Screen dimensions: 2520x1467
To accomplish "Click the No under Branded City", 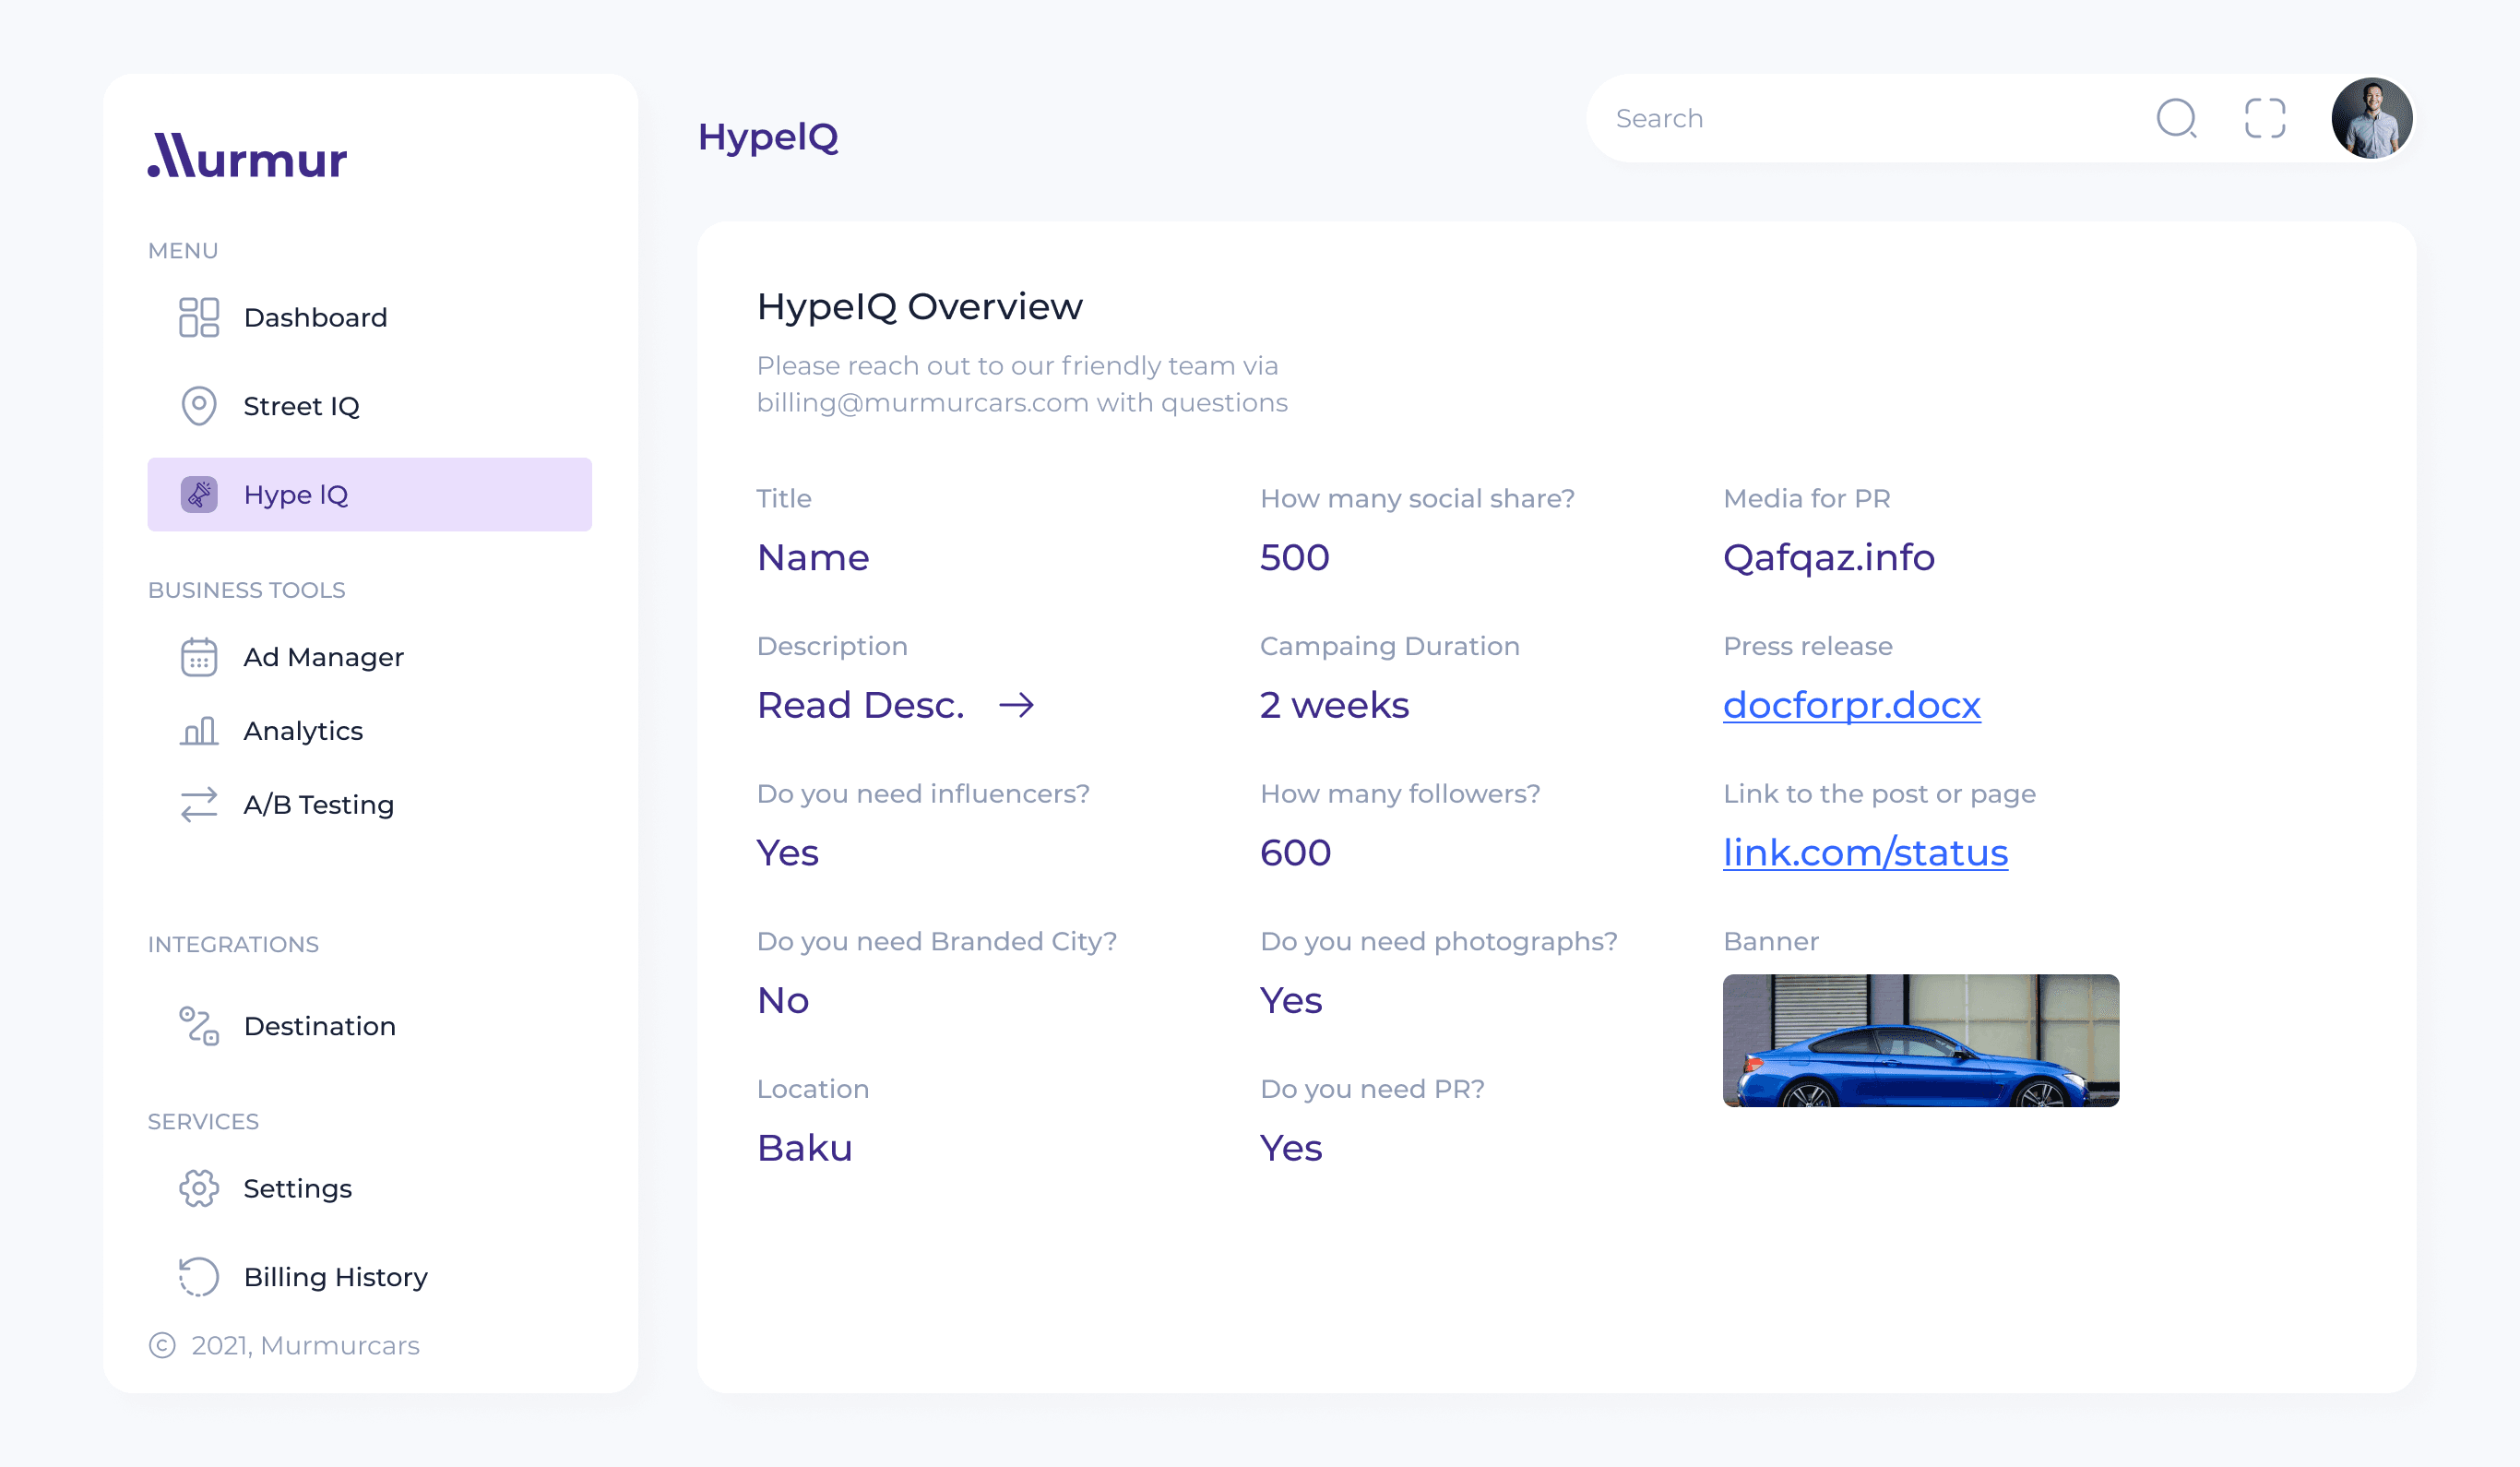I will pos(782,1001).
